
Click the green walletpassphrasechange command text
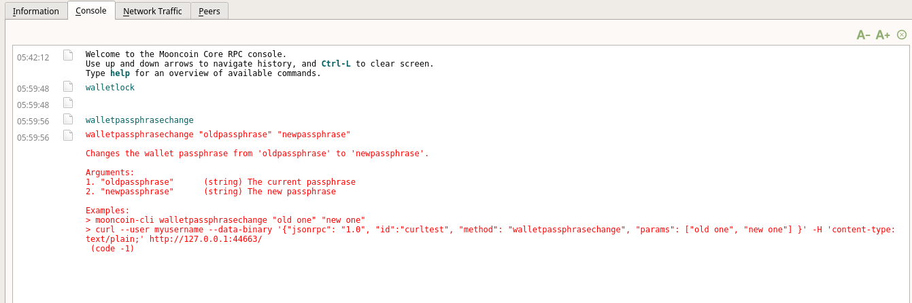click(x=139, y=120)
